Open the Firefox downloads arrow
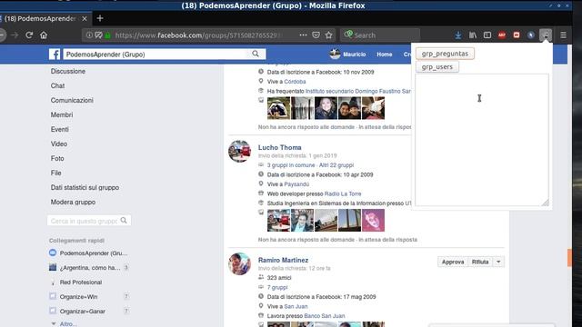The width and height of the screenshot is (582, 327). click(x=458, y=35)
